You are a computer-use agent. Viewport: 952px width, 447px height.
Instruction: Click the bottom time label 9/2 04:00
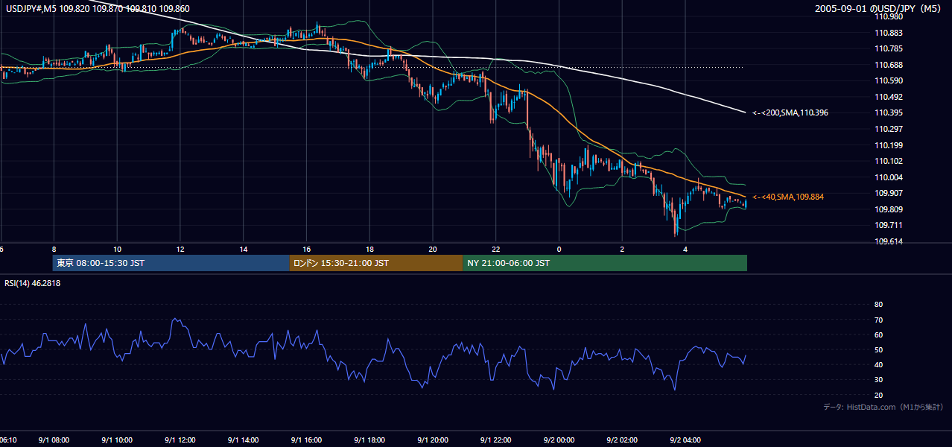pos(685,440)
